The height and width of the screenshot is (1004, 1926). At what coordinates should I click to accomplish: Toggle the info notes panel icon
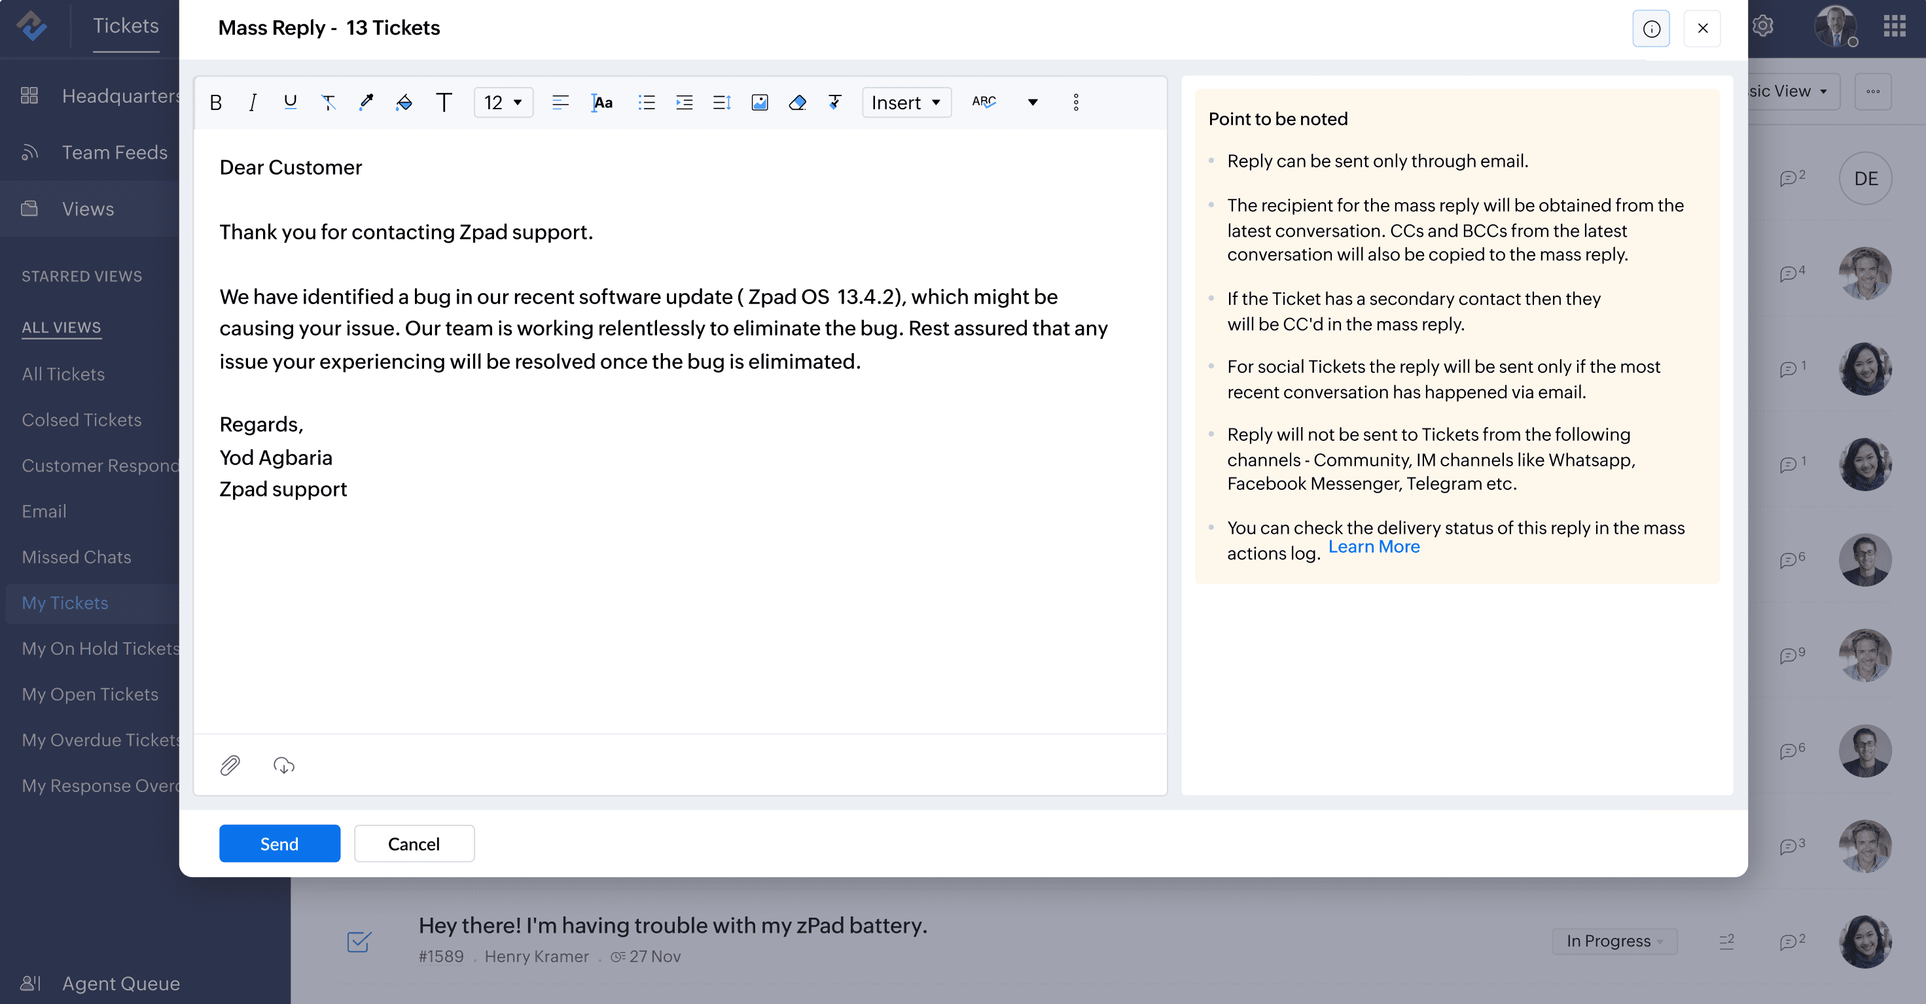[1651, 28]
